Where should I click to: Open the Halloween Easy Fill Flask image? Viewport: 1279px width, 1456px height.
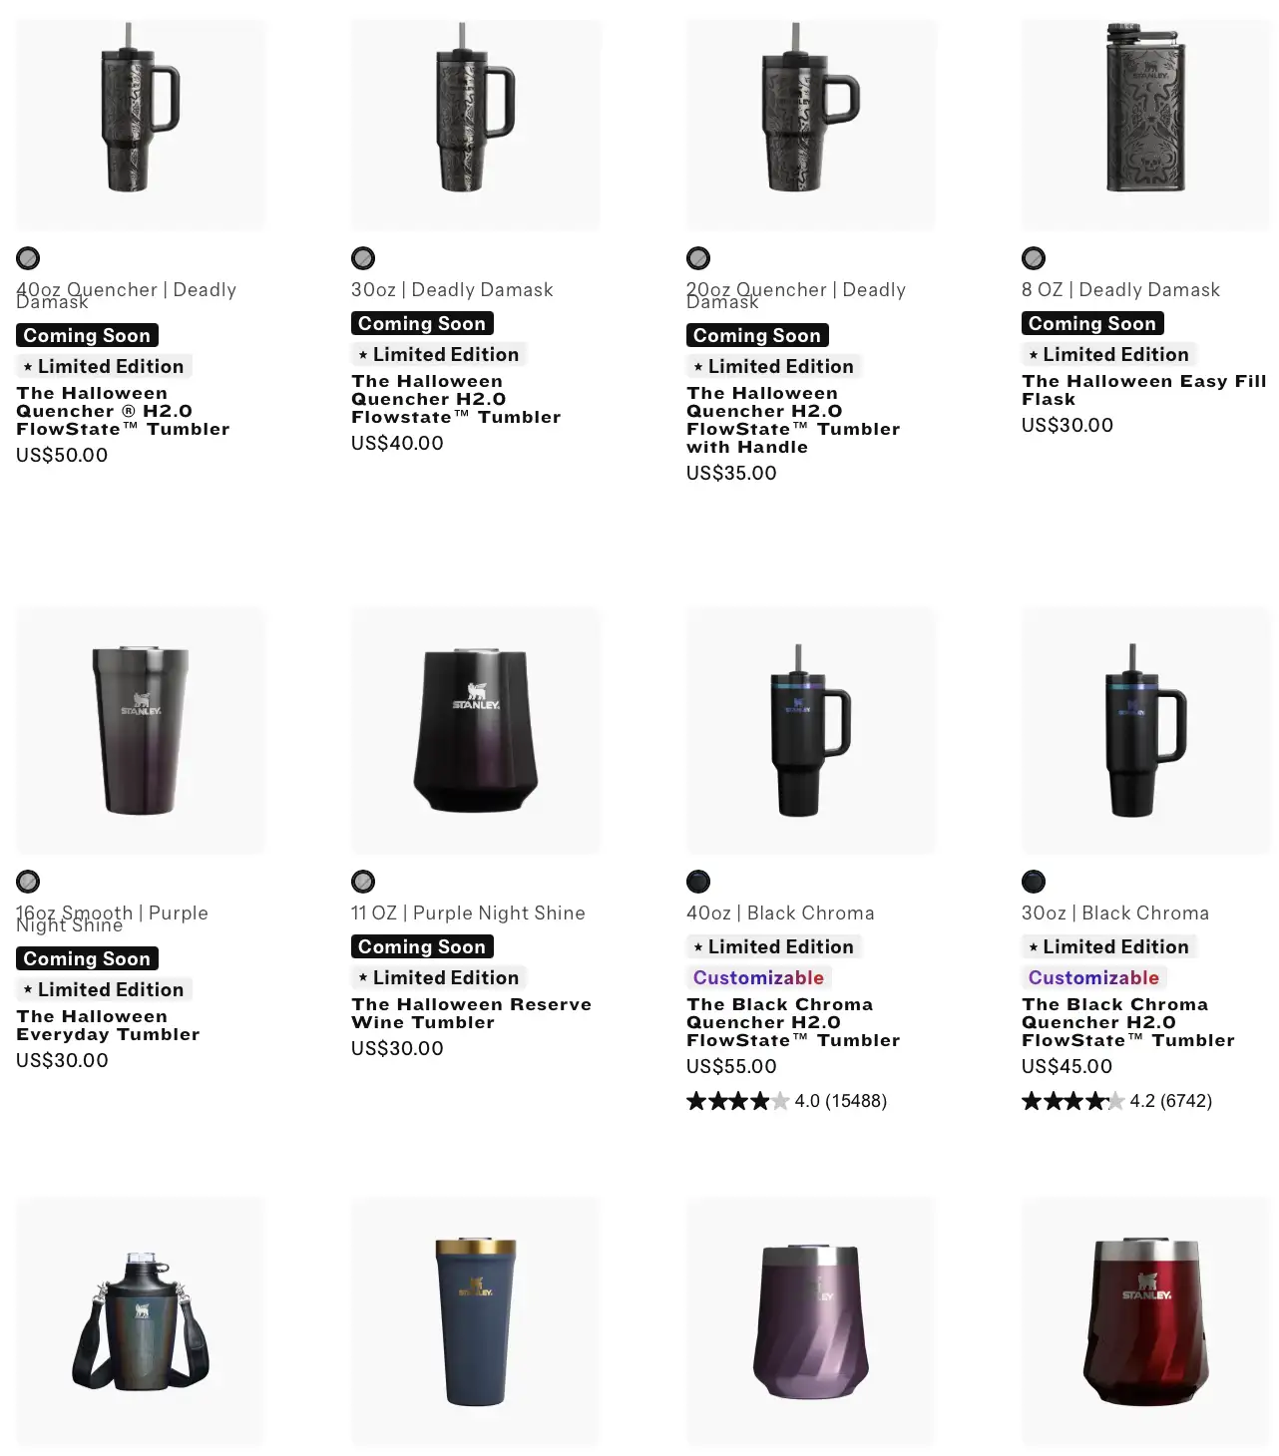coord(1146,125)
